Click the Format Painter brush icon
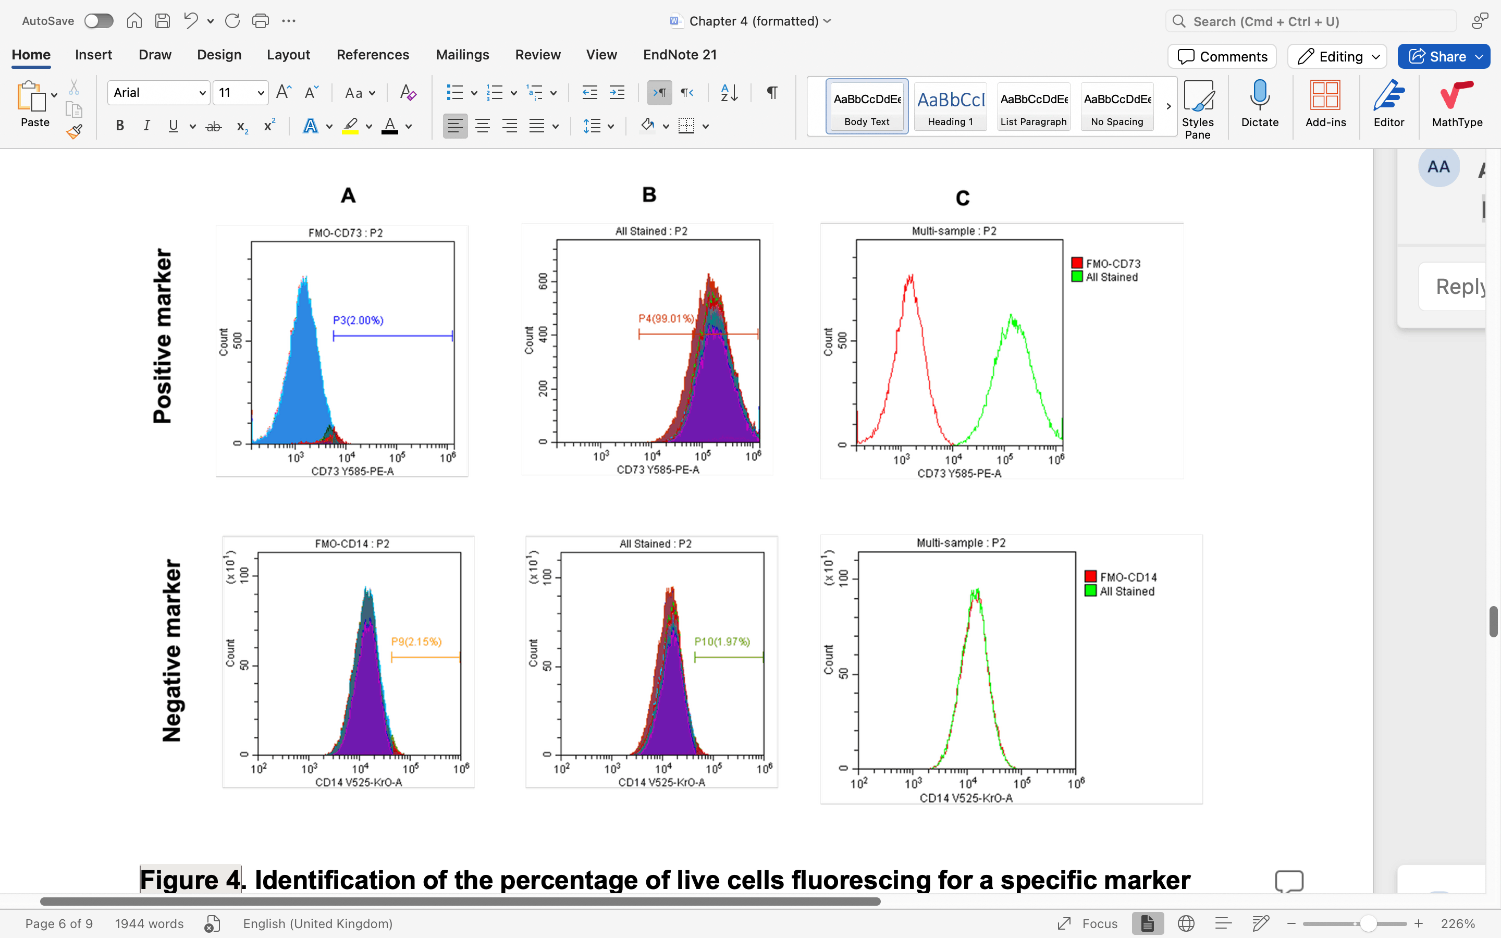This screenshot has height=938, width=1501. [x=75, y=131]
